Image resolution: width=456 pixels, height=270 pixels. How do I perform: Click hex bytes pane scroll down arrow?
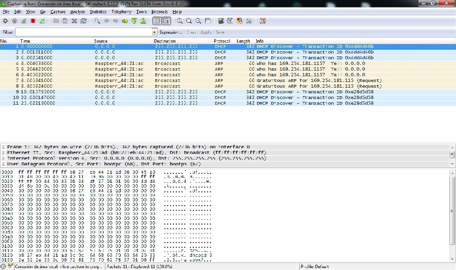(x=452, y=259)
